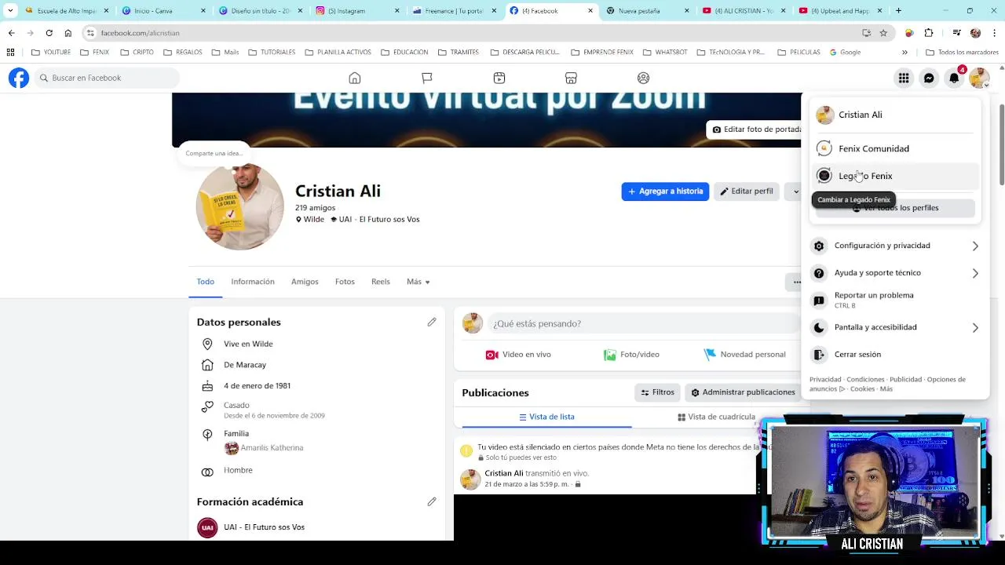This screenshot has width=1005, height=565.
Task: Expand Configuración y privacidad submenu
Action: (x=975, y=246)
